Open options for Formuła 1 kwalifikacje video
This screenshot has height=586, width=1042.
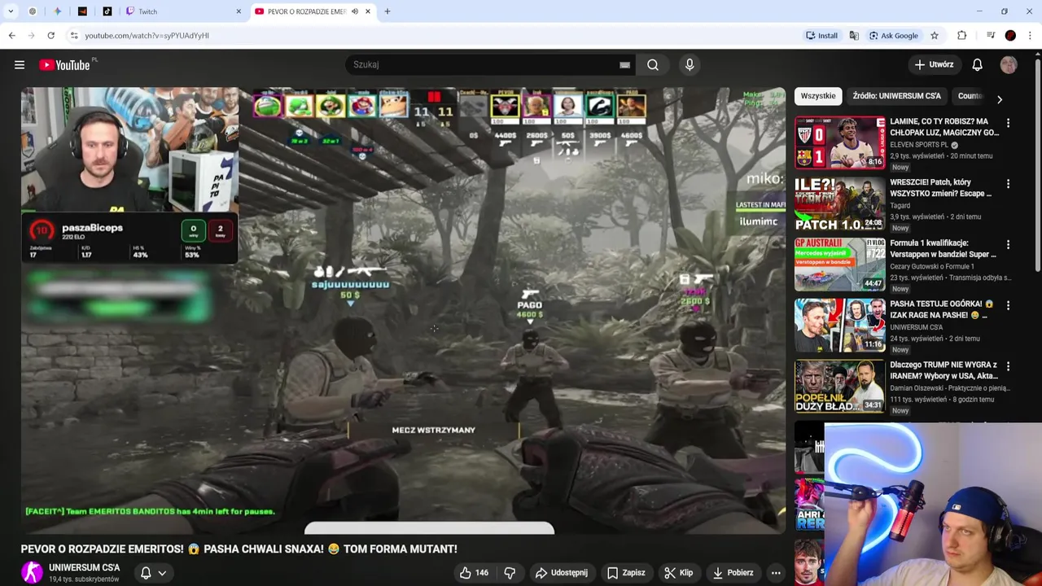point(1008,244)
